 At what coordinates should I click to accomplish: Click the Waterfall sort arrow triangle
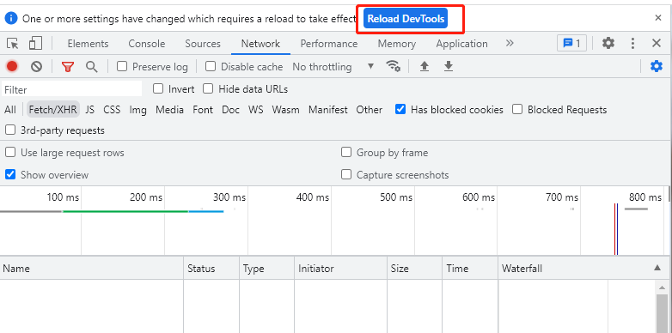point(657,268)
